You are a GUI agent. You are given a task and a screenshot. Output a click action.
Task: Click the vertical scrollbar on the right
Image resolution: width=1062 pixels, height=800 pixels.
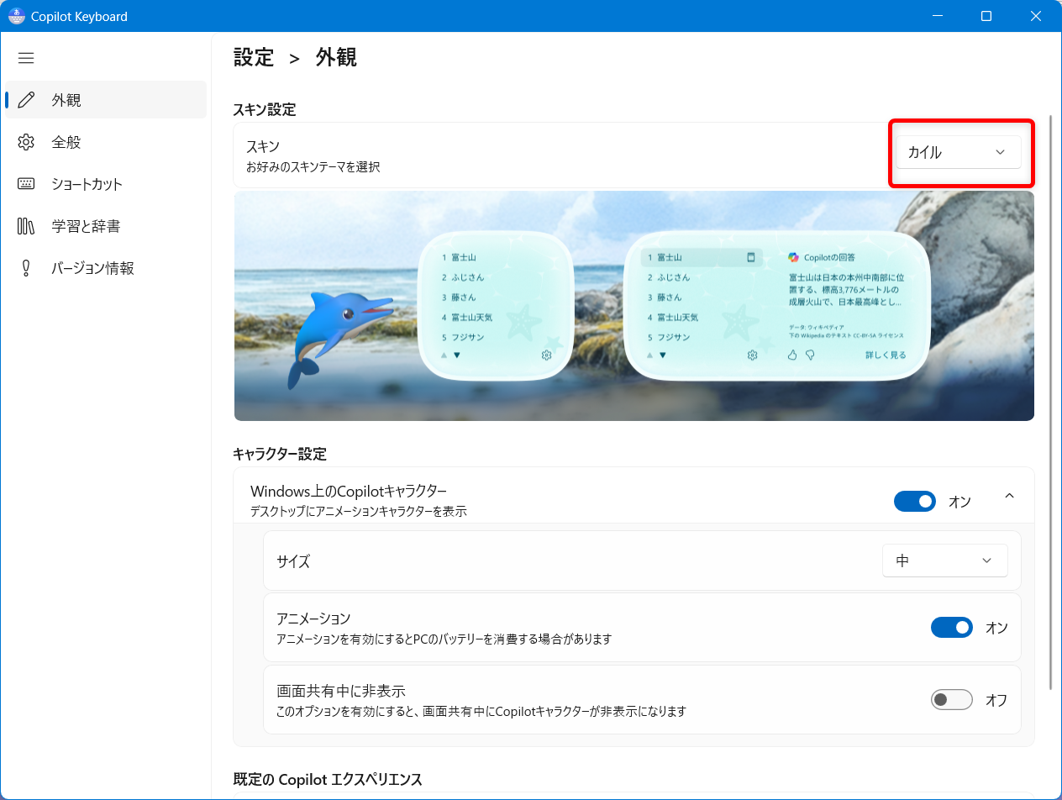(x=1052, y=403)
